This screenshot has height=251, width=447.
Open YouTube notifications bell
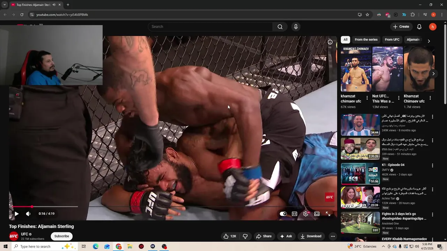(x=419, y=26)
